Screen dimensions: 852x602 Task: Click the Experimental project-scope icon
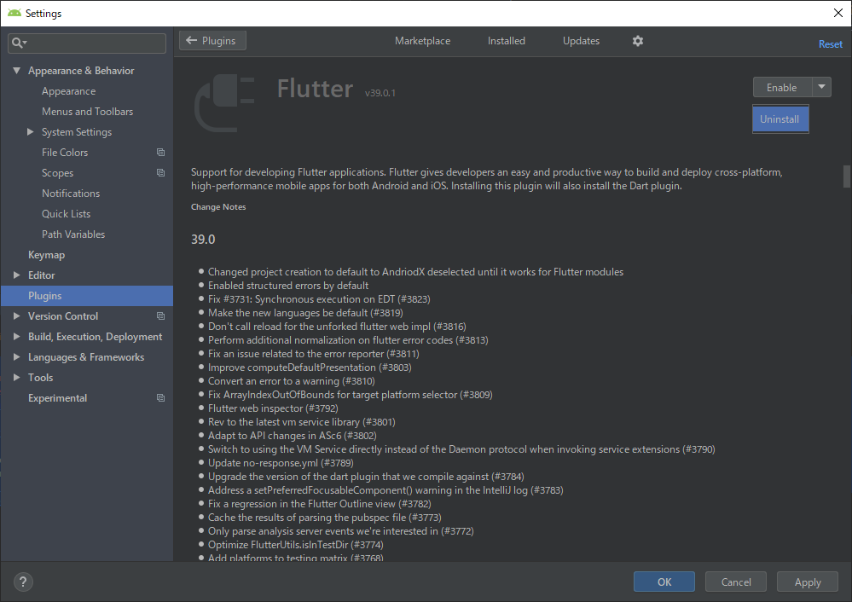click(161, 397)
